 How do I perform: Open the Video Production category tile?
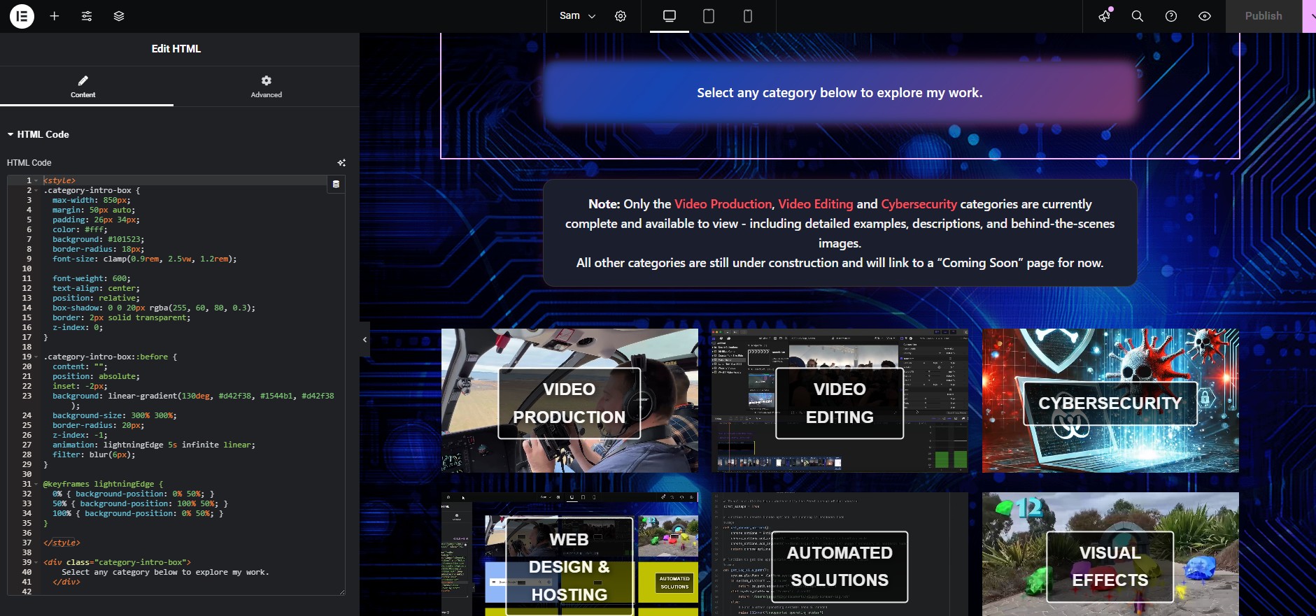(x=569, y=401)
